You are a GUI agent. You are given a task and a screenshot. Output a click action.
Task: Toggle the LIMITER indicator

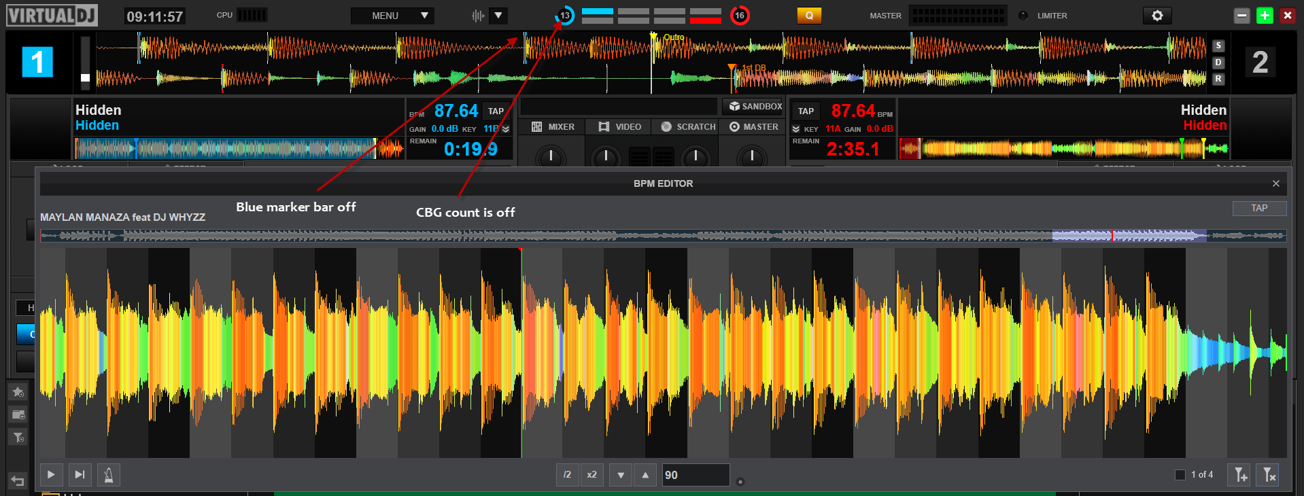click(1023, 15)
